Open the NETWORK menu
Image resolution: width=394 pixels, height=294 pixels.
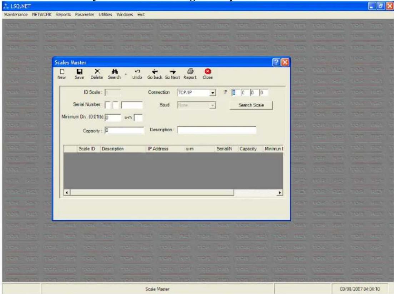coord(42,15)
